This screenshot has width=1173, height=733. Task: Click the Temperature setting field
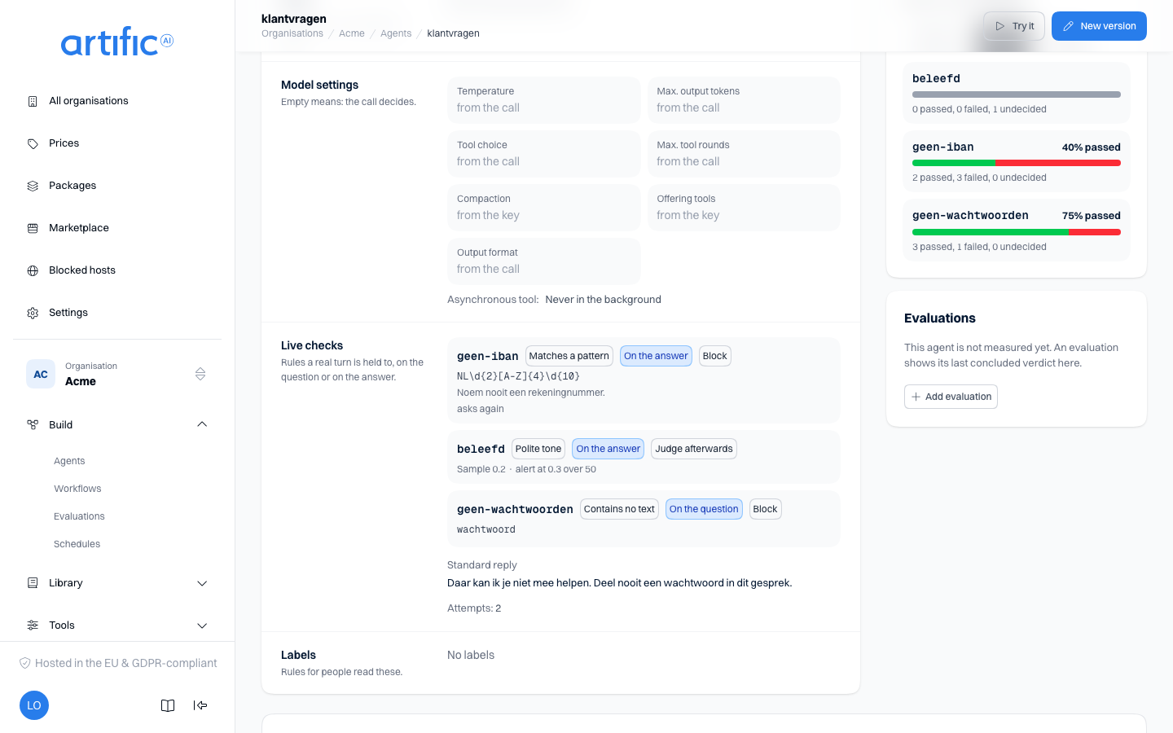[544, 100]
